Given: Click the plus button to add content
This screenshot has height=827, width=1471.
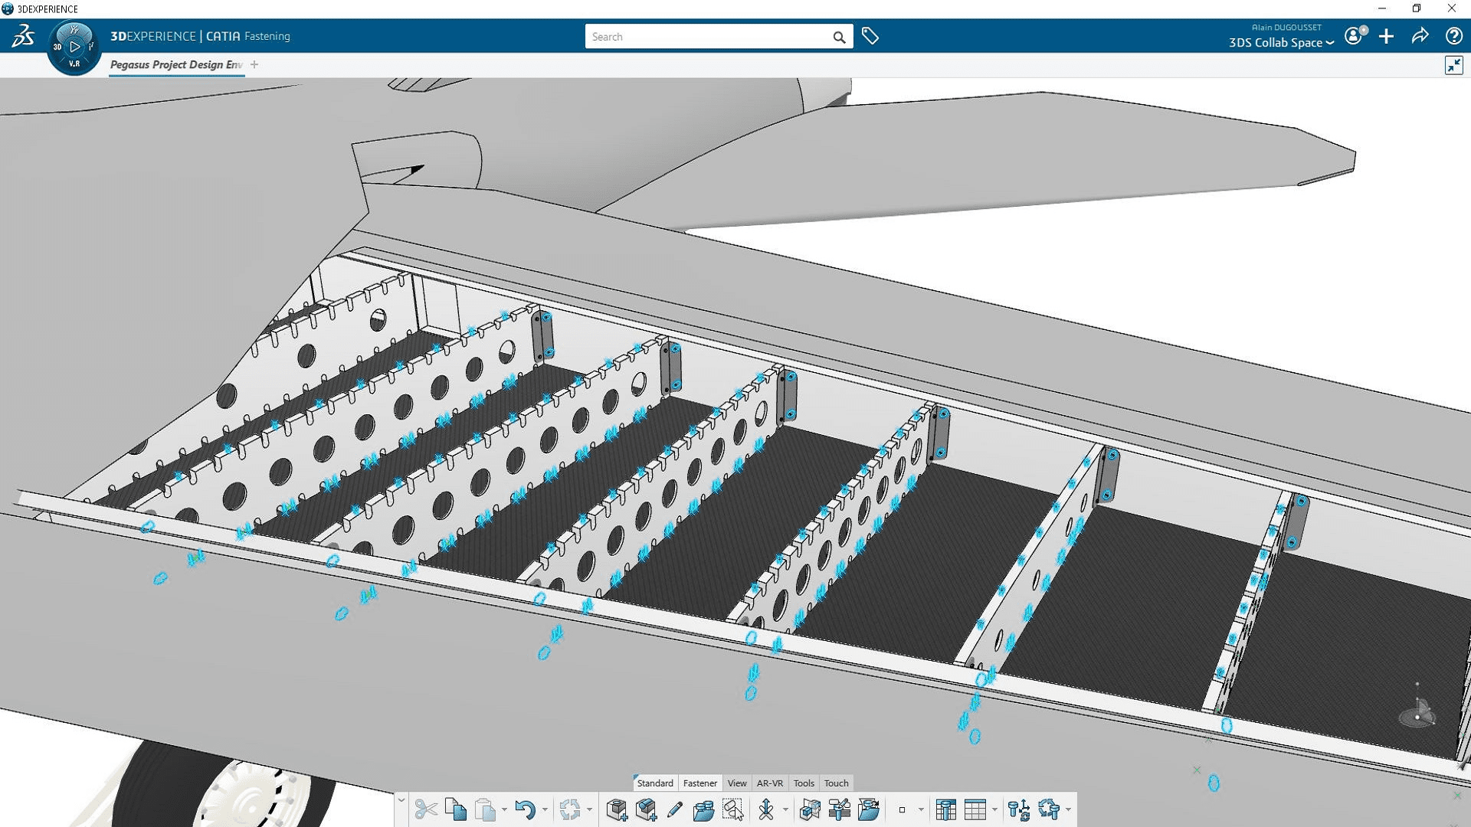Looking at the screenshot, I should click(1386, 36).
